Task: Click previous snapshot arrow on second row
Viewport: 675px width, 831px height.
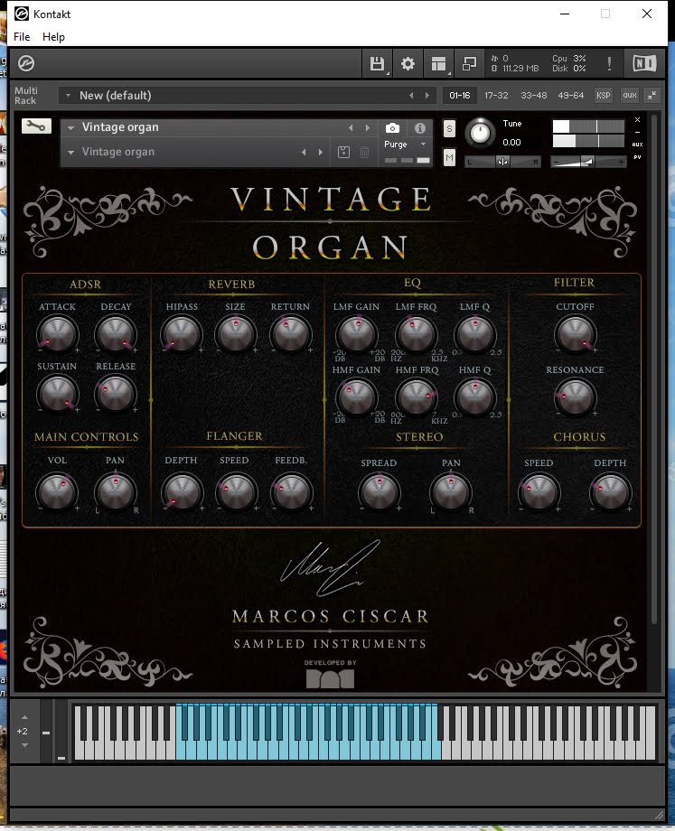Action: point(304,152)
